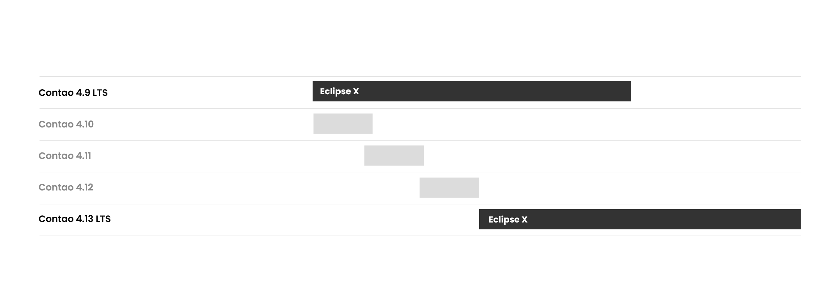Click the dark timeline bar for Contao 4.9
The width and height of the screenshot is (839, 298).
(472, 91)
